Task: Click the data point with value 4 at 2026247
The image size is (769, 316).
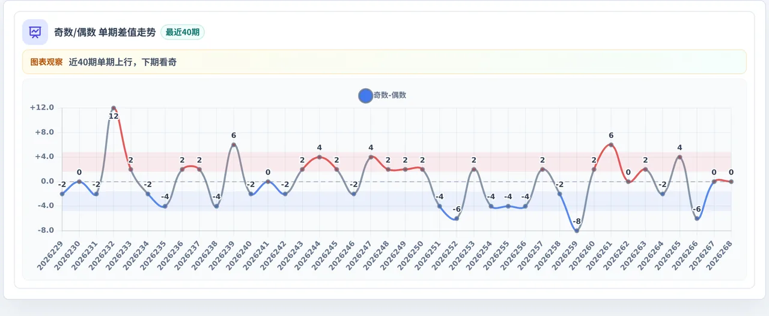Action: [x=371, y=157]
